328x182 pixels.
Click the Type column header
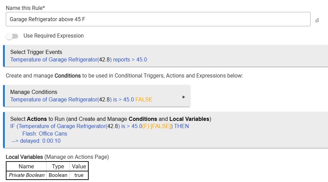click(x=58, y=166)
